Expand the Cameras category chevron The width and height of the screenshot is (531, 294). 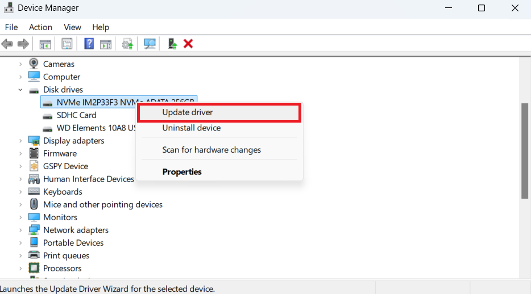(x=20, y=64)
